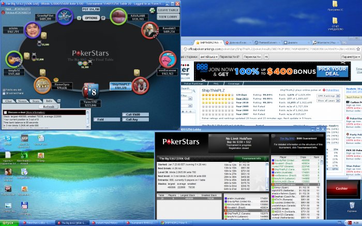Image resolution: width=362 pixels, height=226 pixels.
Task: Click RomeOpro's orange-ringed avatar
Action: tap(42, 85)
